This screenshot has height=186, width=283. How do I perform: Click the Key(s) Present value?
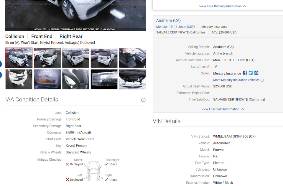(x=77, y=146)
